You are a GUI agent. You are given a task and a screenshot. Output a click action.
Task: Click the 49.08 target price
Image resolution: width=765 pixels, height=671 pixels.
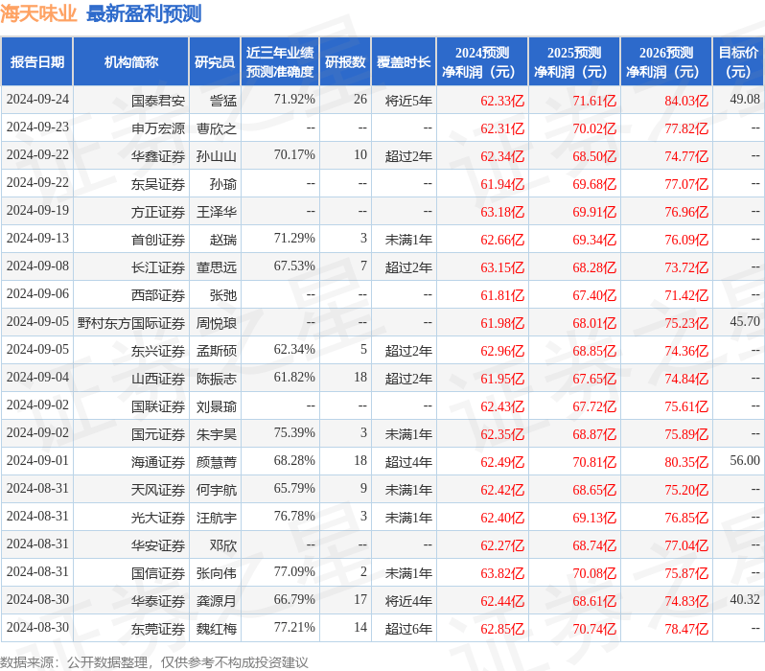745,99
